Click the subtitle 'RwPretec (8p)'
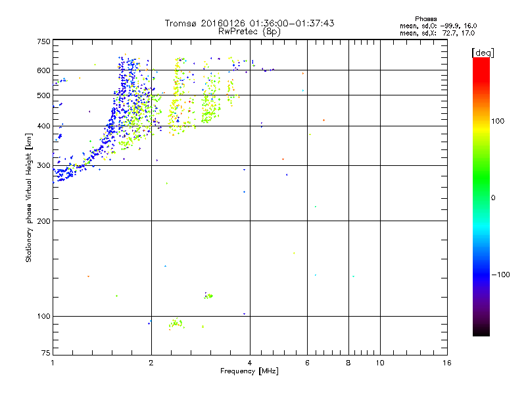The image size is (526, 395). pyautogui.click(x=249, y=32)
